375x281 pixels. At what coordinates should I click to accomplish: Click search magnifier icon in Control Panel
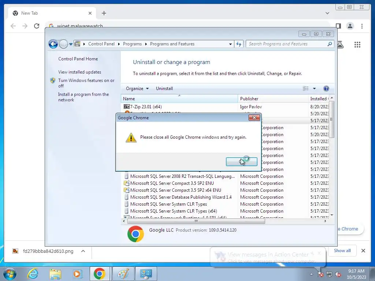(330, 44)
